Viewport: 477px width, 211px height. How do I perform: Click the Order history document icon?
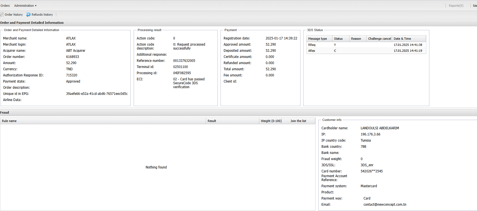coord(2,15)
